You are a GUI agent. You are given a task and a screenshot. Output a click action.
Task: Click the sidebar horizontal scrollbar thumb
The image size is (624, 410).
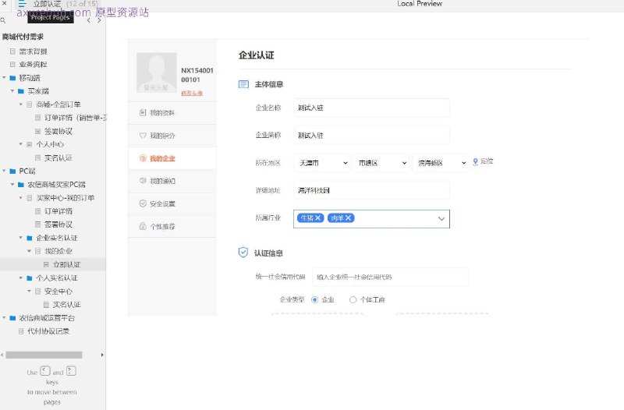coord(44,355)
